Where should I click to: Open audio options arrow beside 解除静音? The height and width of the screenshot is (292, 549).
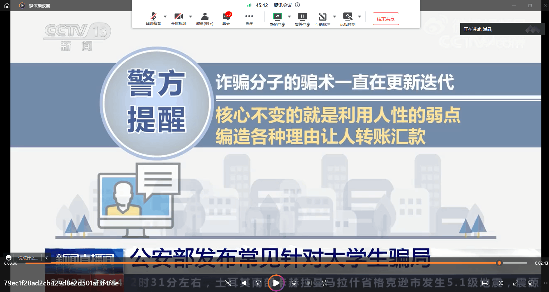pyautogui.click(x=165, y=17)
